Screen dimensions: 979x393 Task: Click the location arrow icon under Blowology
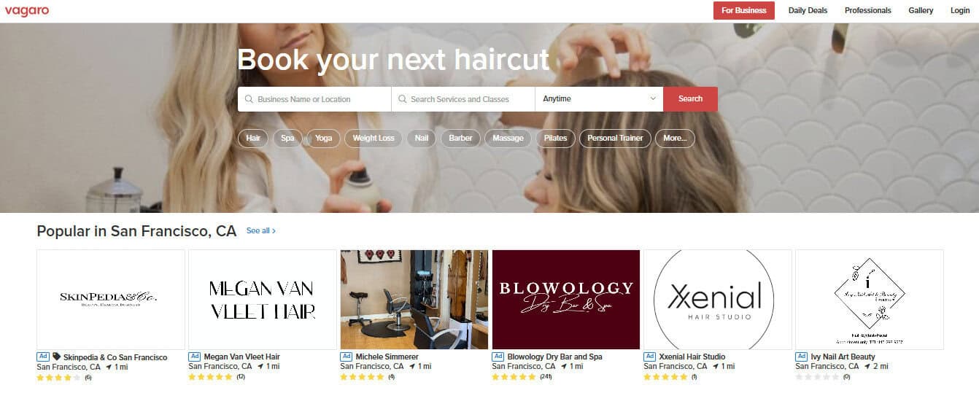(562, 367)
